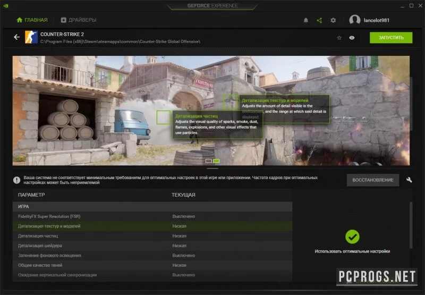Viewport: 425px width, 295px height.
Task: Click the share icon in the header
Action: (320, 20)
